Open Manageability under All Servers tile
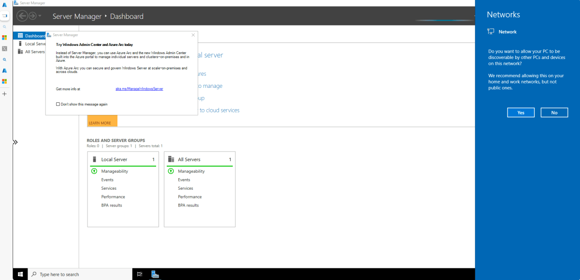The height and width of the screenshot is (280, 580). [x=191, y=171]
